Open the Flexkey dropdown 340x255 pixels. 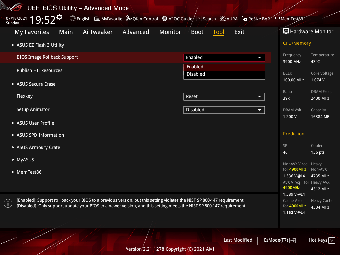click(x=224, y=97)
